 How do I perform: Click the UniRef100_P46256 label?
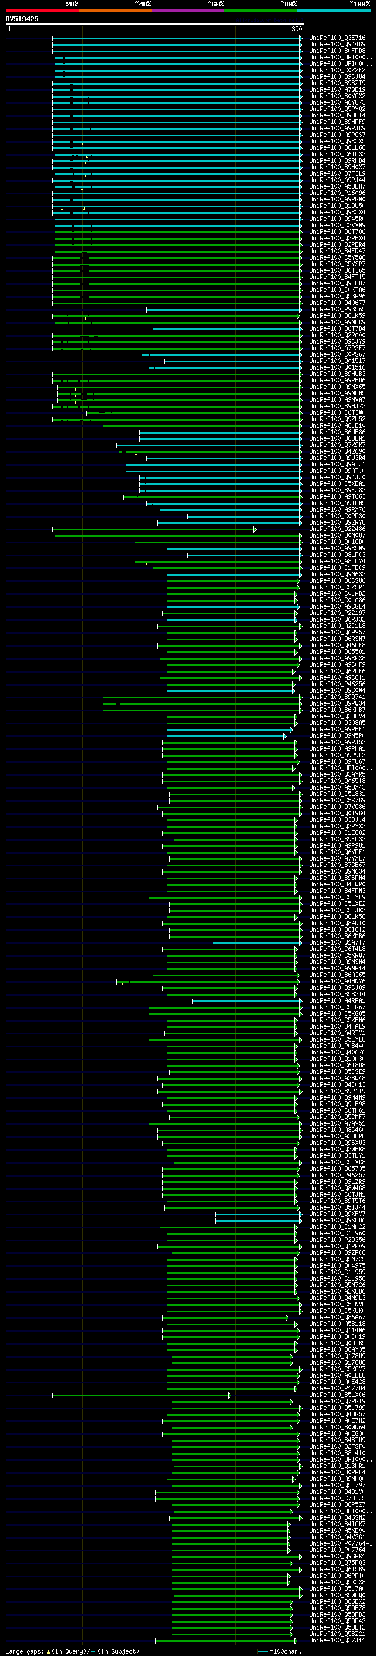click(x=337, y=684)
